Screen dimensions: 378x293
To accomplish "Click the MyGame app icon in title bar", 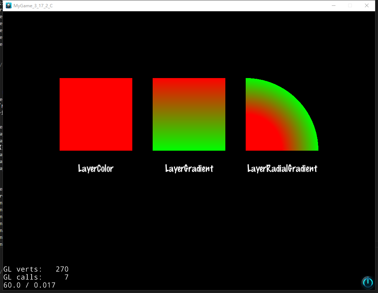I will point(9,5).
